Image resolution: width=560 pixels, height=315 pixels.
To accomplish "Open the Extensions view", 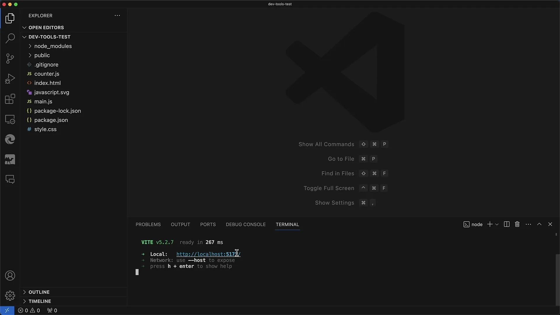I will click(10, 99).
